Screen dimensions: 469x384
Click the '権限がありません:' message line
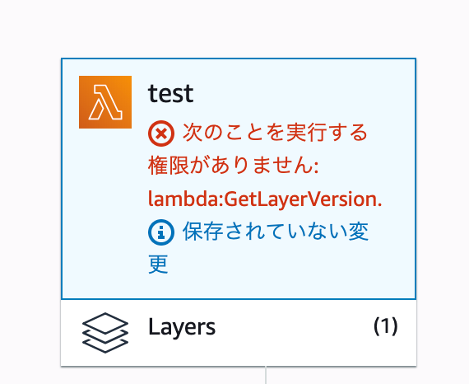[234, 166]
